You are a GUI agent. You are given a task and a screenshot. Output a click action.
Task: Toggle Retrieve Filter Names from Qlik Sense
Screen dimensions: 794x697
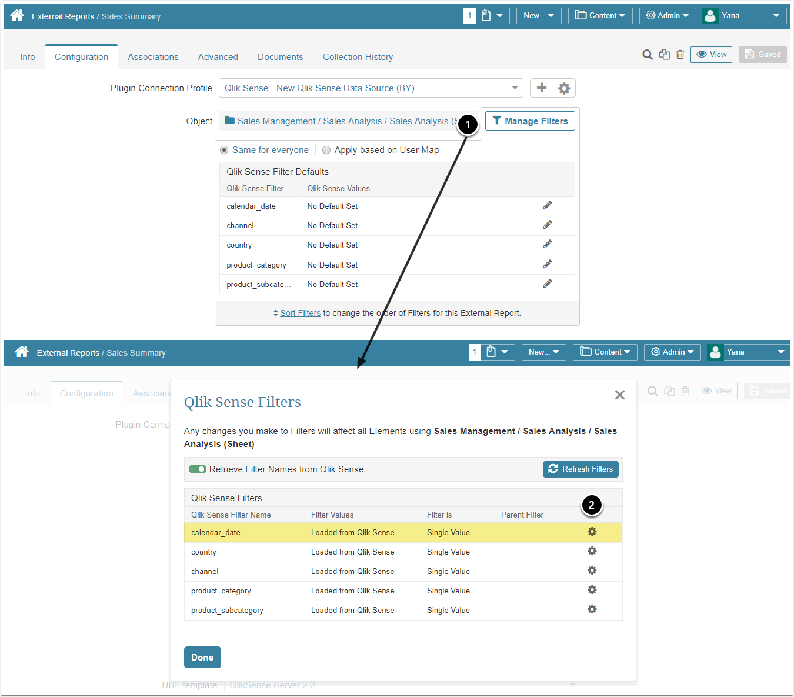pos(198,469)
